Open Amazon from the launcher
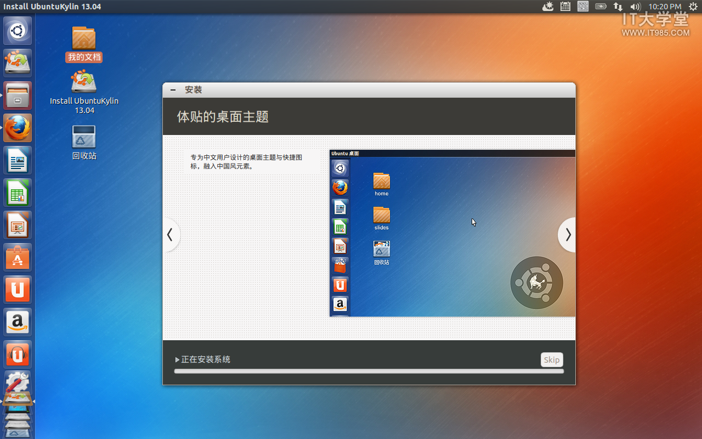Image resolution: width=702 pixels, height=439 pixels. pyautogui.click(x=18, y=322)
